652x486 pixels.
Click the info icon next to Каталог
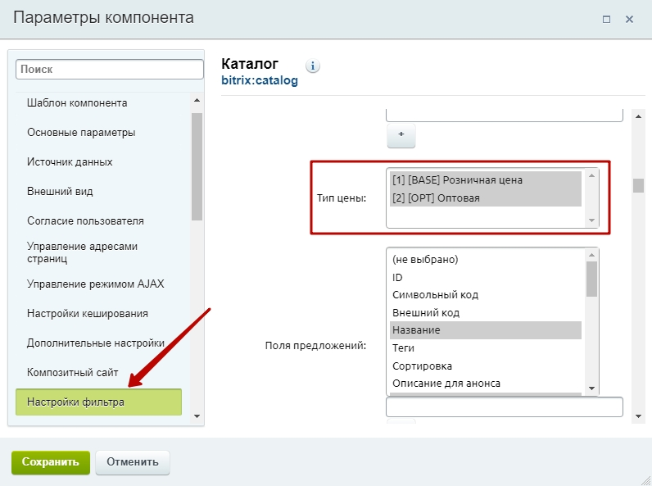[313, 66]
